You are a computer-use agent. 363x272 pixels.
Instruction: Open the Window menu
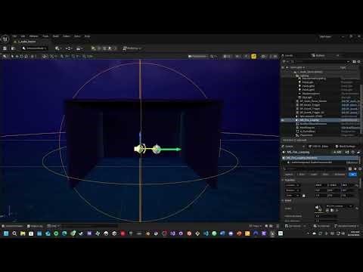coord(34,36)
